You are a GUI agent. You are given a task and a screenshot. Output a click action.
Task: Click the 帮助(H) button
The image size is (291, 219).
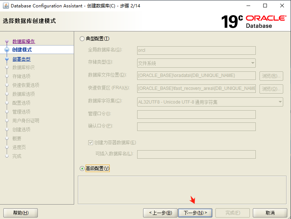click(21, 213)
